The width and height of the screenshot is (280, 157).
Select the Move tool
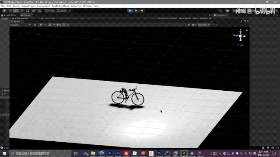(10, 10)
